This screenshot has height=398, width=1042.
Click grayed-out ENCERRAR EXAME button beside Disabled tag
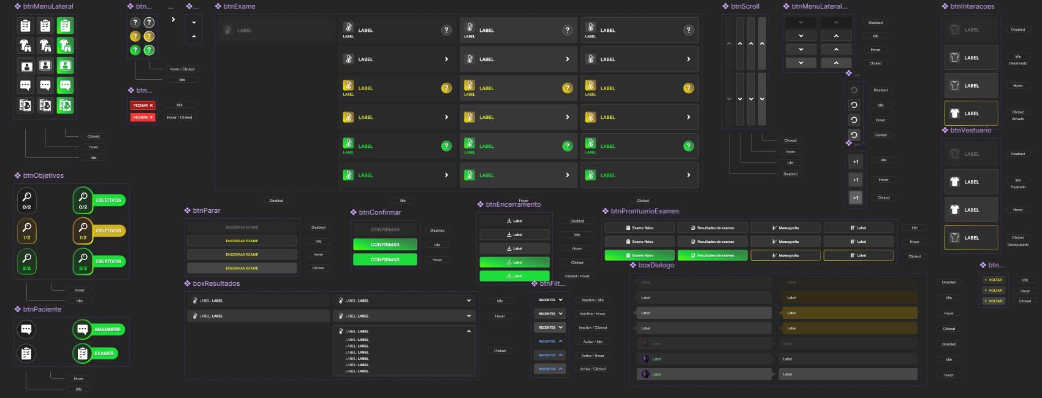tap(242, 228)
